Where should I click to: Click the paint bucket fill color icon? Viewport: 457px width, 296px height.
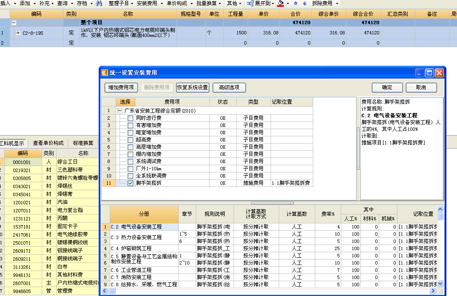[280, 3]
